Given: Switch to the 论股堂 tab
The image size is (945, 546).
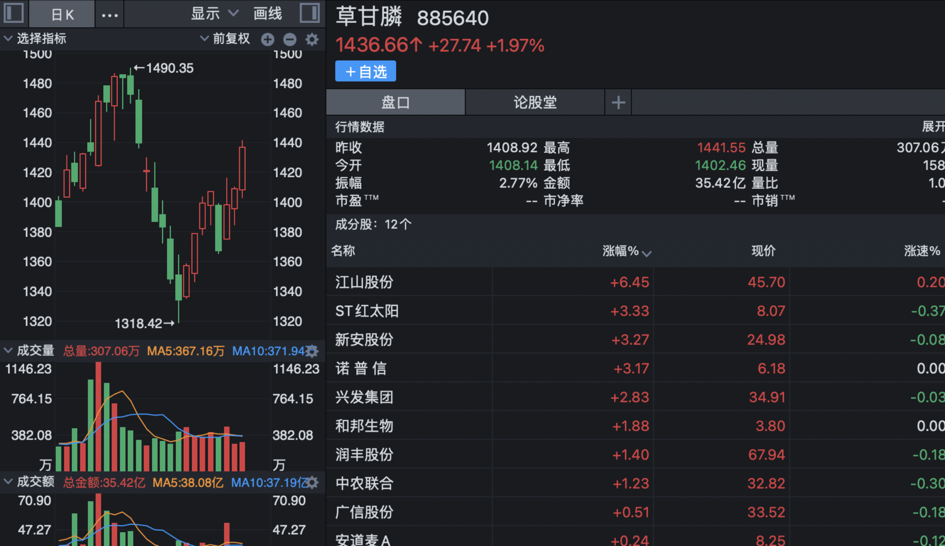Looking at the screenshot, I should tap(535, 102).
